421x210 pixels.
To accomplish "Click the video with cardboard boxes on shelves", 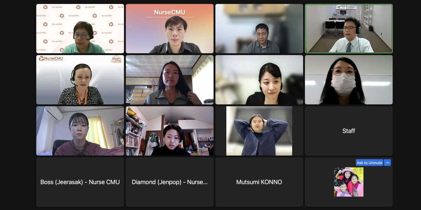I will click(x=169, y=80).
